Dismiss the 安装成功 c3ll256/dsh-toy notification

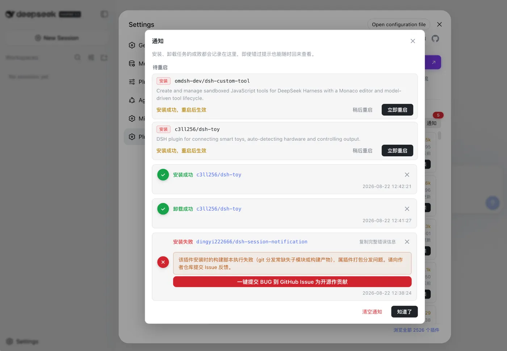(407, 175)
